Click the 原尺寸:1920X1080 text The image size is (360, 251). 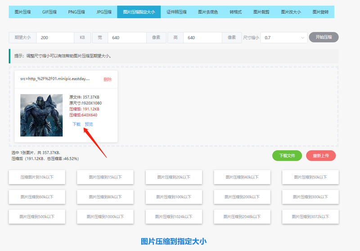(85, 103)
